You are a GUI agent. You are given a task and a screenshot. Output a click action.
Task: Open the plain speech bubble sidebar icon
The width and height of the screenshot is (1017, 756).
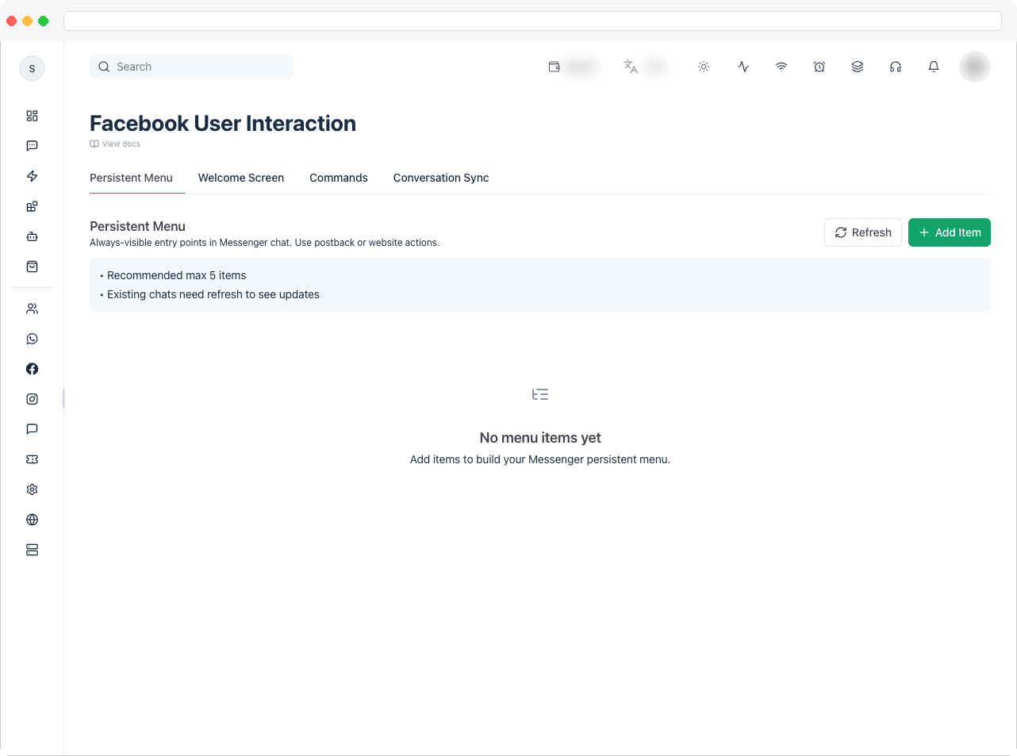32,429
